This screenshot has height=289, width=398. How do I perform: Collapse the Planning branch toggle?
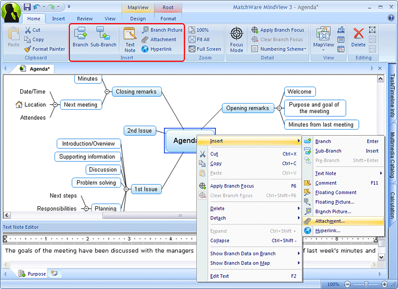86,208
